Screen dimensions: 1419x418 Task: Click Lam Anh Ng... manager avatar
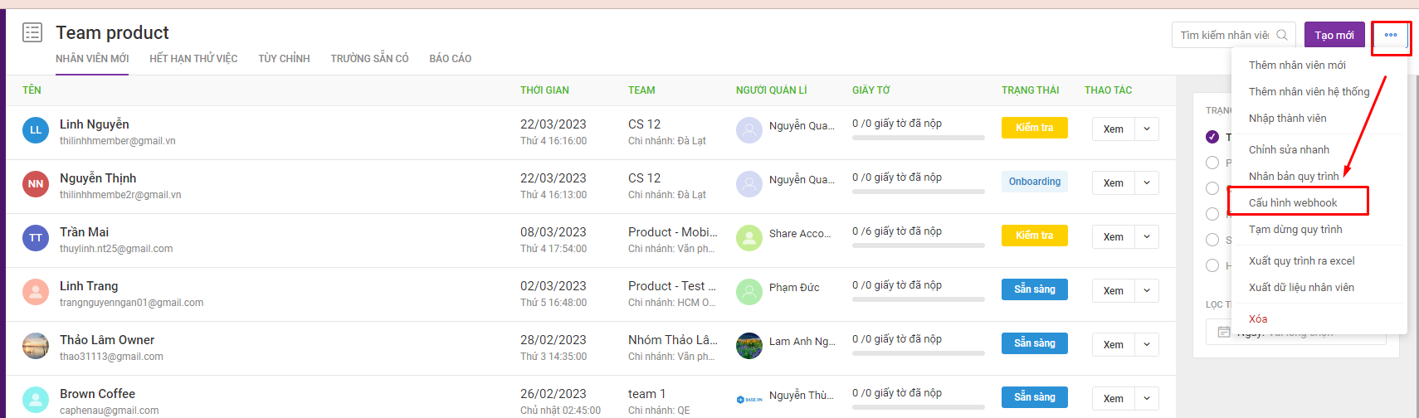[x=749, y=346]
